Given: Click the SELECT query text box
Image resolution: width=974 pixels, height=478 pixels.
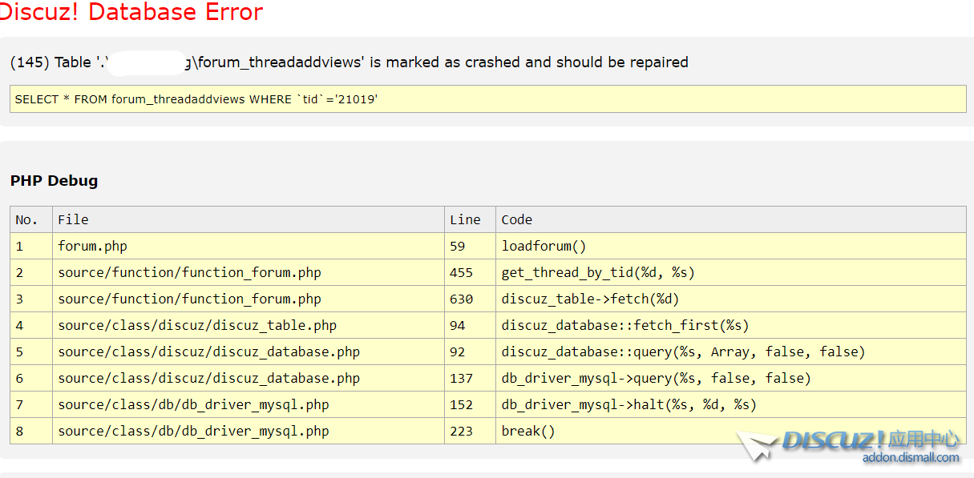Looking at the screenshot, I should coord(487,99).
